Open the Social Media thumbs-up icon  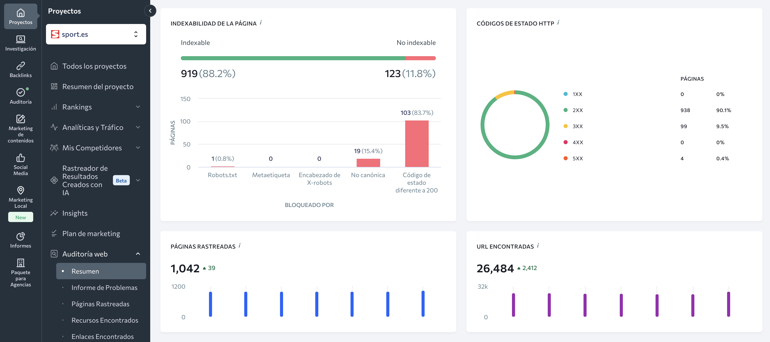(x=20, y=158)
